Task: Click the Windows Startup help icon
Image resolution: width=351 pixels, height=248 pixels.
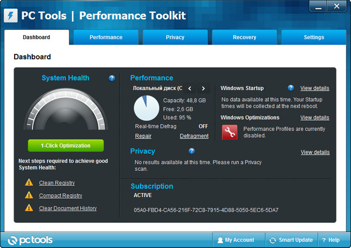Action: [x=291, y=88]
